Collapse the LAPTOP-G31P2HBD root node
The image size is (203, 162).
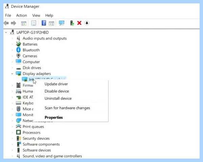[x=6, y=33]
